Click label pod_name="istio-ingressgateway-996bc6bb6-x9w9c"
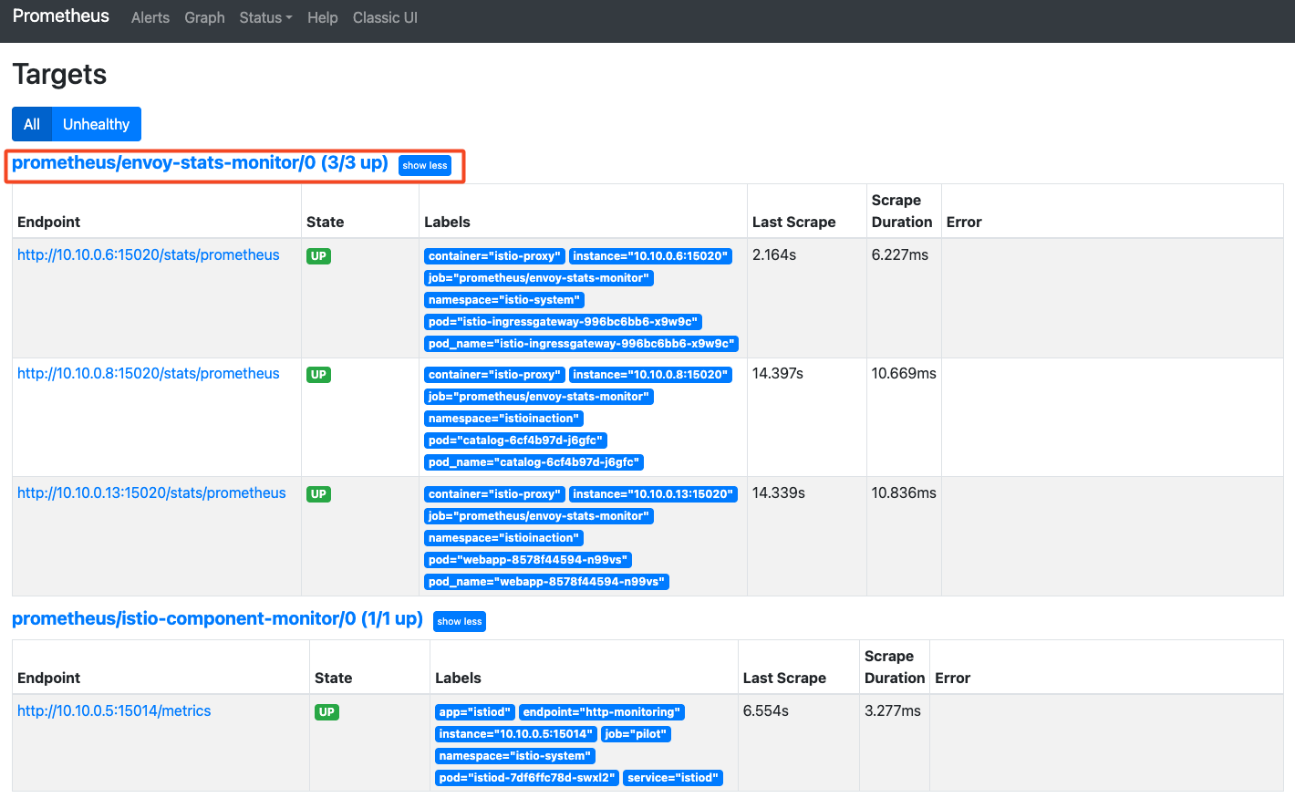The width and height of the screenshot is (1295, 798). click(x=581, y=344)
